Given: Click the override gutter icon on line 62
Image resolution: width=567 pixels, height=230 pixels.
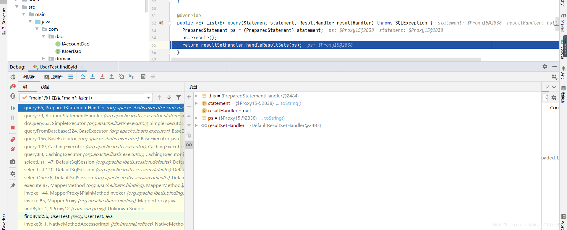Looking at the screenshot, I should click(x=161, y=23).
